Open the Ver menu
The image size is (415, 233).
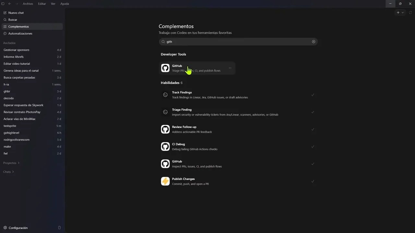[x=53, y=4]
